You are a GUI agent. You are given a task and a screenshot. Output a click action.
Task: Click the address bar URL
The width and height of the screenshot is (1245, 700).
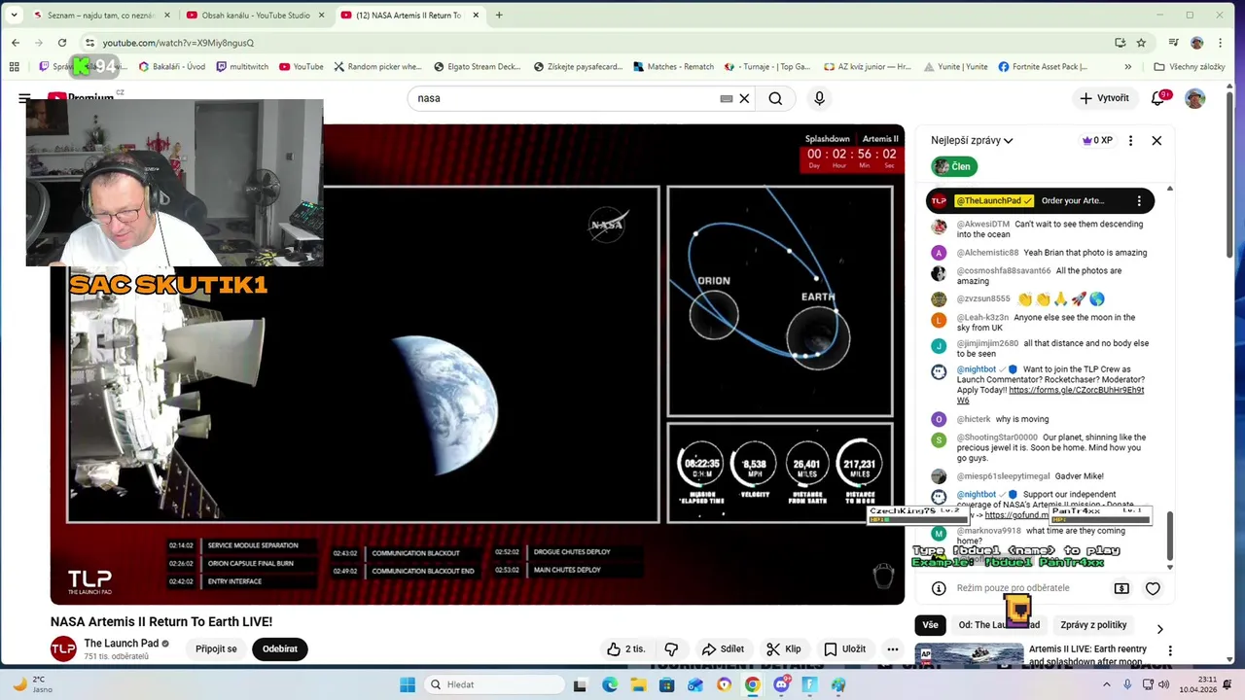tap(179, 43)
